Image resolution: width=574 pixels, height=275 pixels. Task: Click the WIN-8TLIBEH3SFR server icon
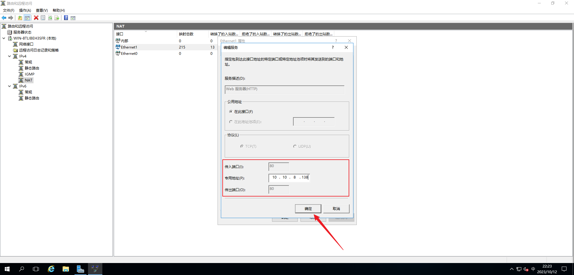pyautogui.click(x=10, y=38)
